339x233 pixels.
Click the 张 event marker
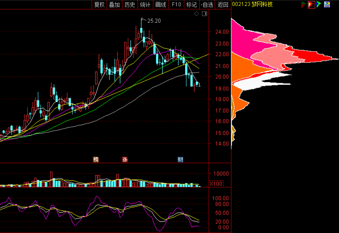click(x=125, y=160)
